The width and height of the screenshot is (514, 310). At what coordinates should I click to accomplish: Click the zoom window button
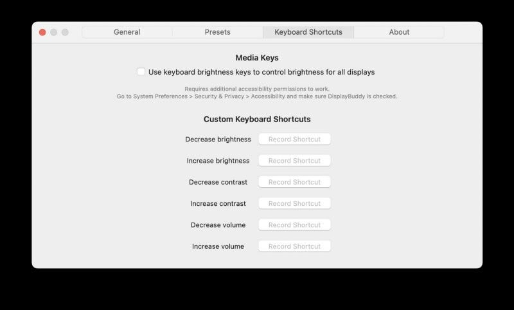coord(65,32)
